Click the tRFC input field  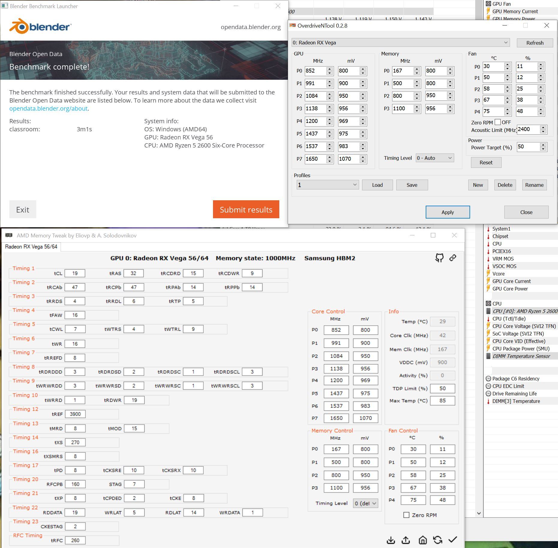[75, 541]
